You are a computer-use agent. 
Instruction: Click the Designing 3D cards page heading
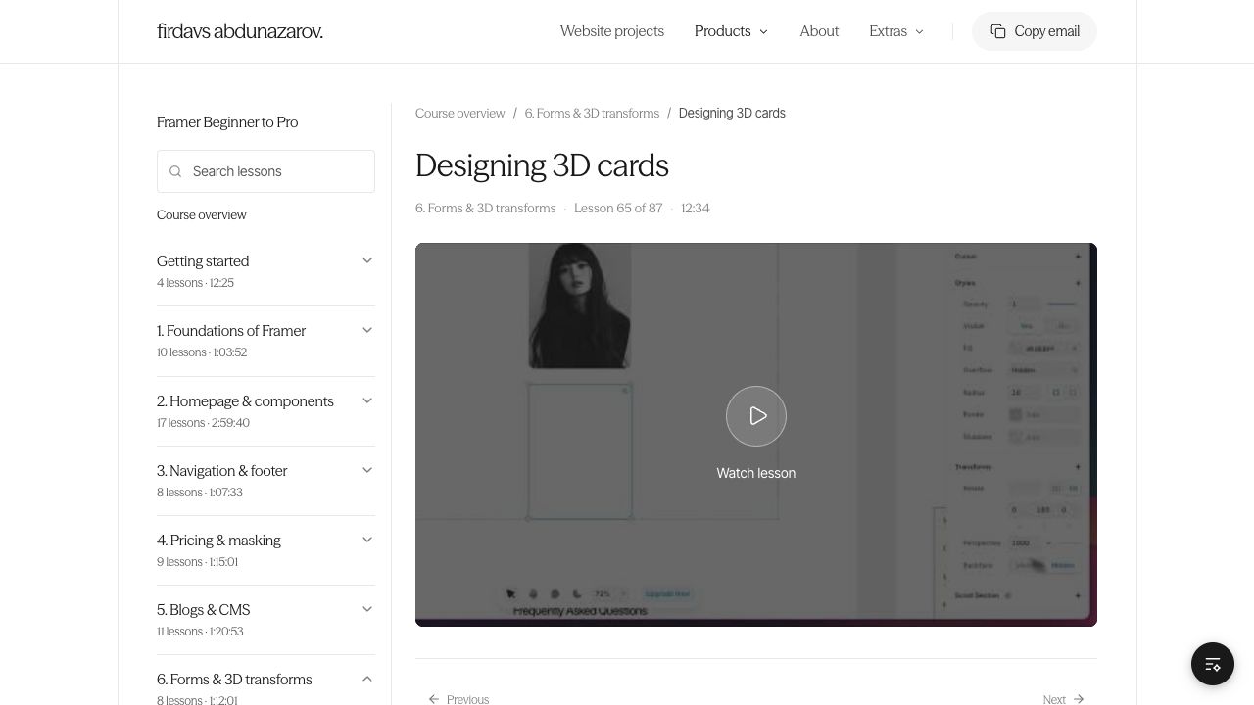point(542,165)
